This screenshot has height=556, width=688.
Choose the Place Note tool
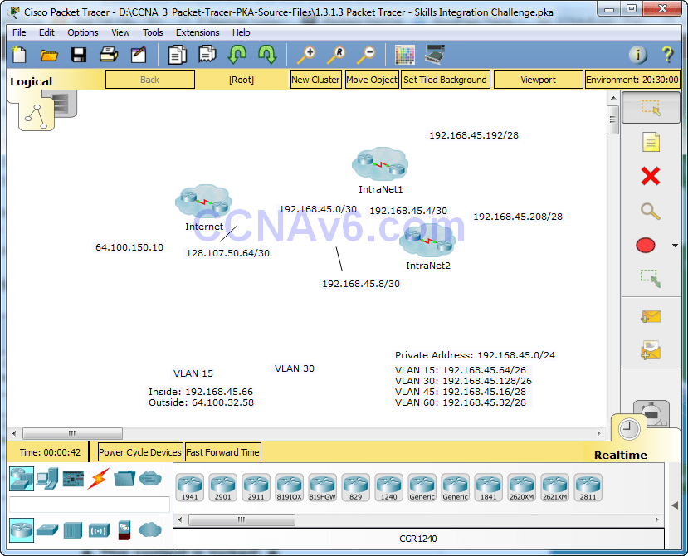pos(651,142)
